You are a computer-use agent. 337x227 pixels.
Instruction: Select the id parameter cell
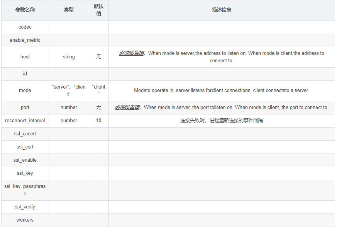pyautogui.click(x=25, y=74)
